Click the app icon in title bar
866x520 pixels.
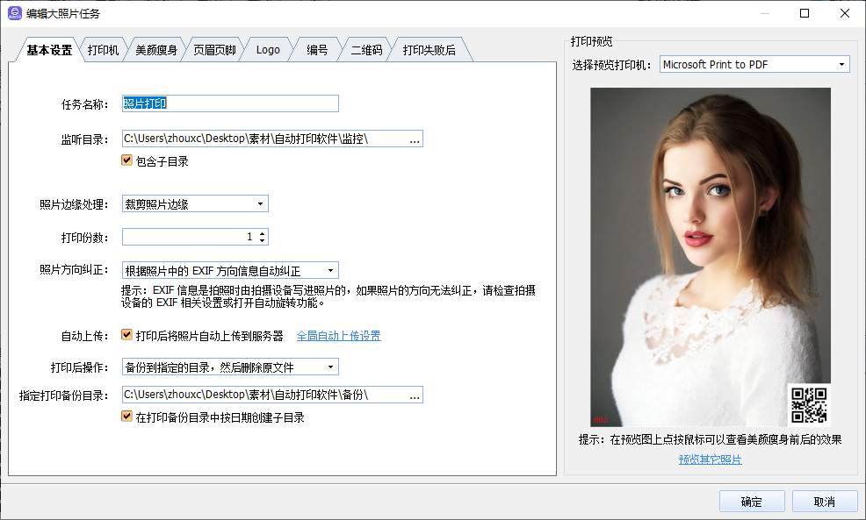coord(15,13)
